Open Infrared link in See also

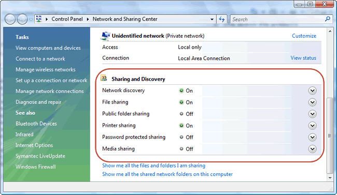click(x=24, y=134)
